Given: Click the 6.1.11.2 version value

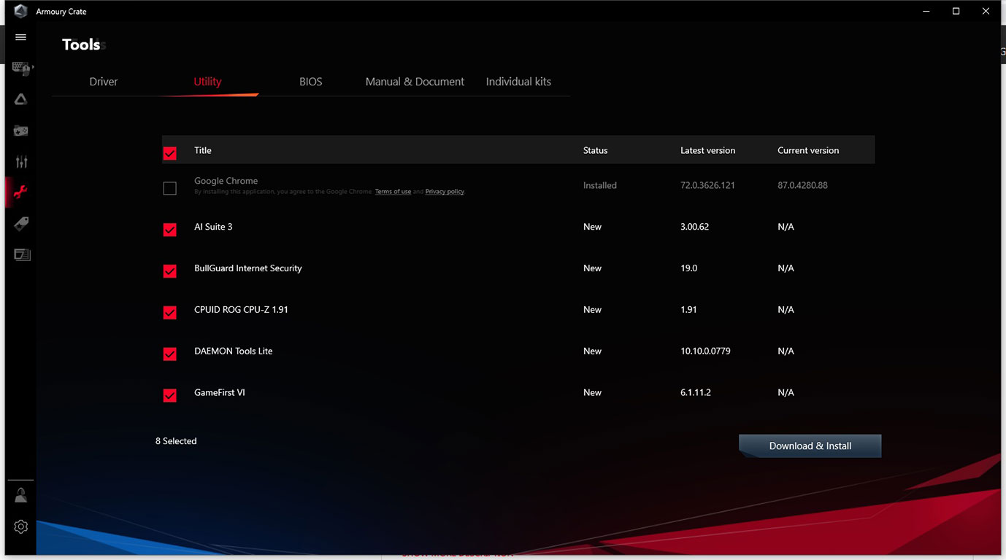Looking at the screenshot, I should pos(696,393).
